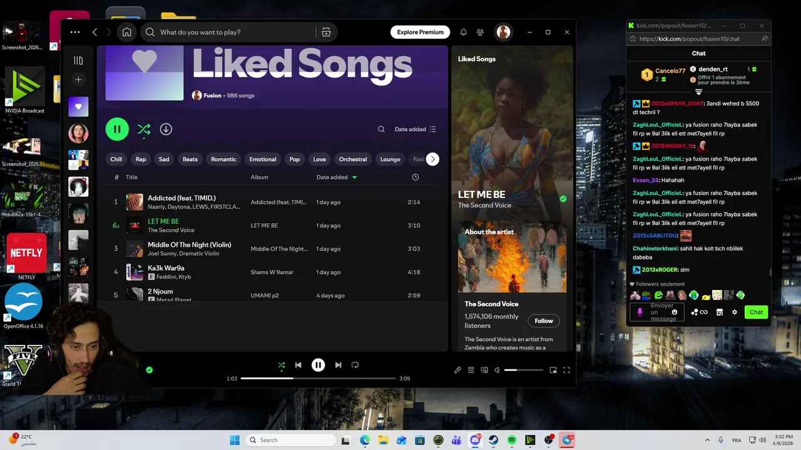The image size is (801, 450).
Task: Filter by Chill chip
Action: pyautogui.click(x=116, y=159)
